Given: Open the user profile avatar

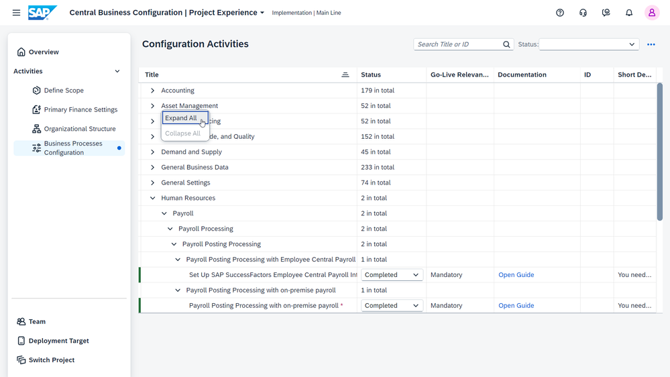Looking at the screenshot, I should pyautogui.click(x=652, y=13).
